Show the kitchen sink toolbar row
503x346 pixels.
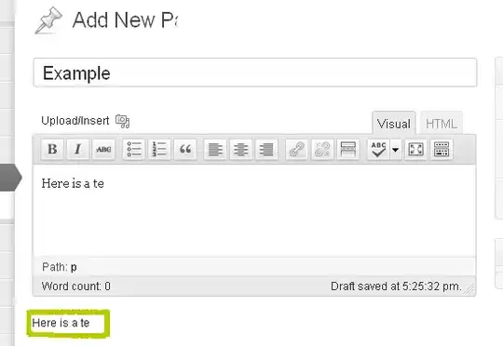point(442,149)
